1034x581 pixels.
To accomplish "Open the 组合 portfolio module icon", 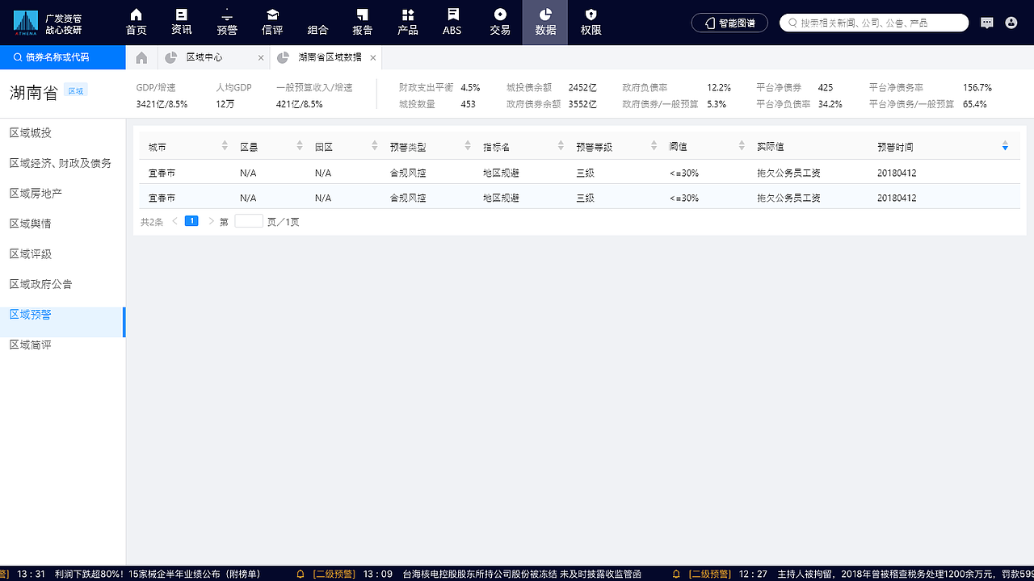I will click(x=317, y=23).
